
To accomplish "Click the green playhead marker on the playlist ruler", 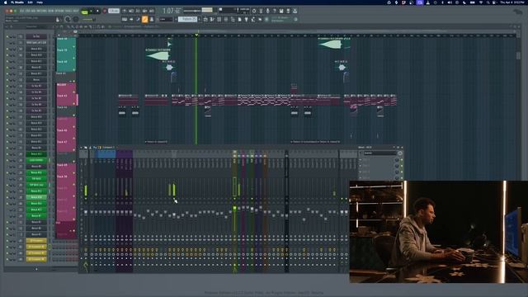I will coord(196,35).
